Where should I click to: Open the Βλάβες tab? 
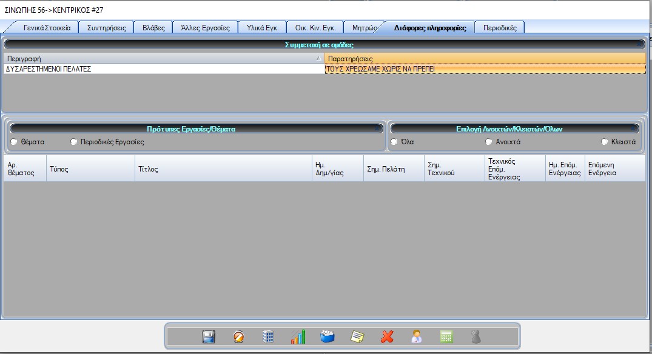(153, 28)
